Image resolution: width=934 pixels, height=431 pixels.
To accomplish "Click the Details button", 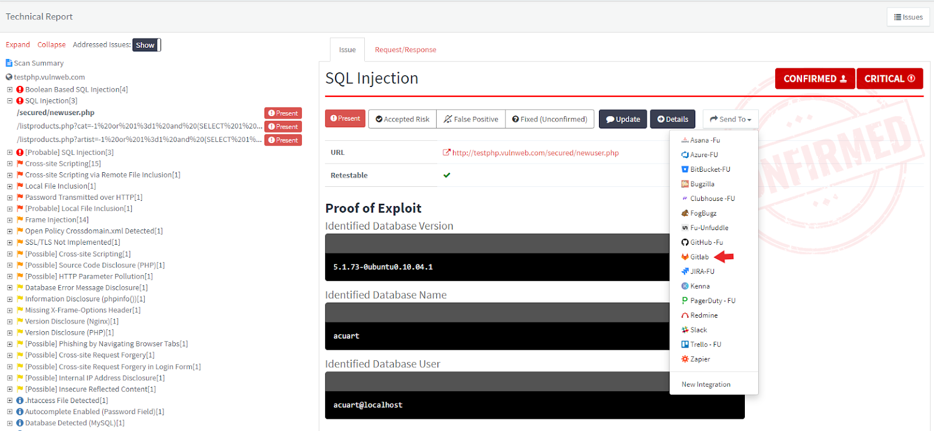I will 672,119.
